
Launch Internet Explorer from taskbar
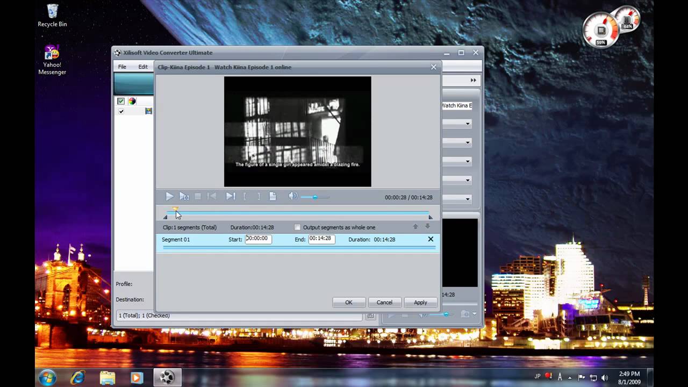[x=78, y=377]
